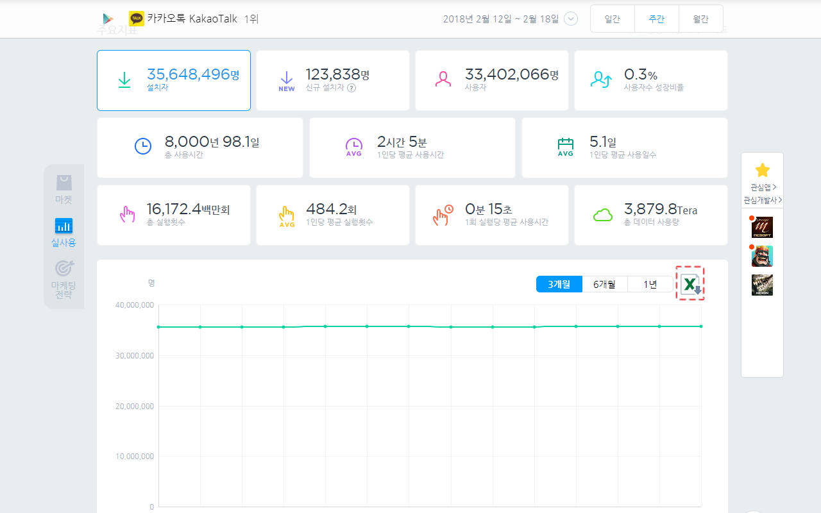Select the 사용자 metric card
Viewport: 821px width, 513px height.
click(492, 81)
